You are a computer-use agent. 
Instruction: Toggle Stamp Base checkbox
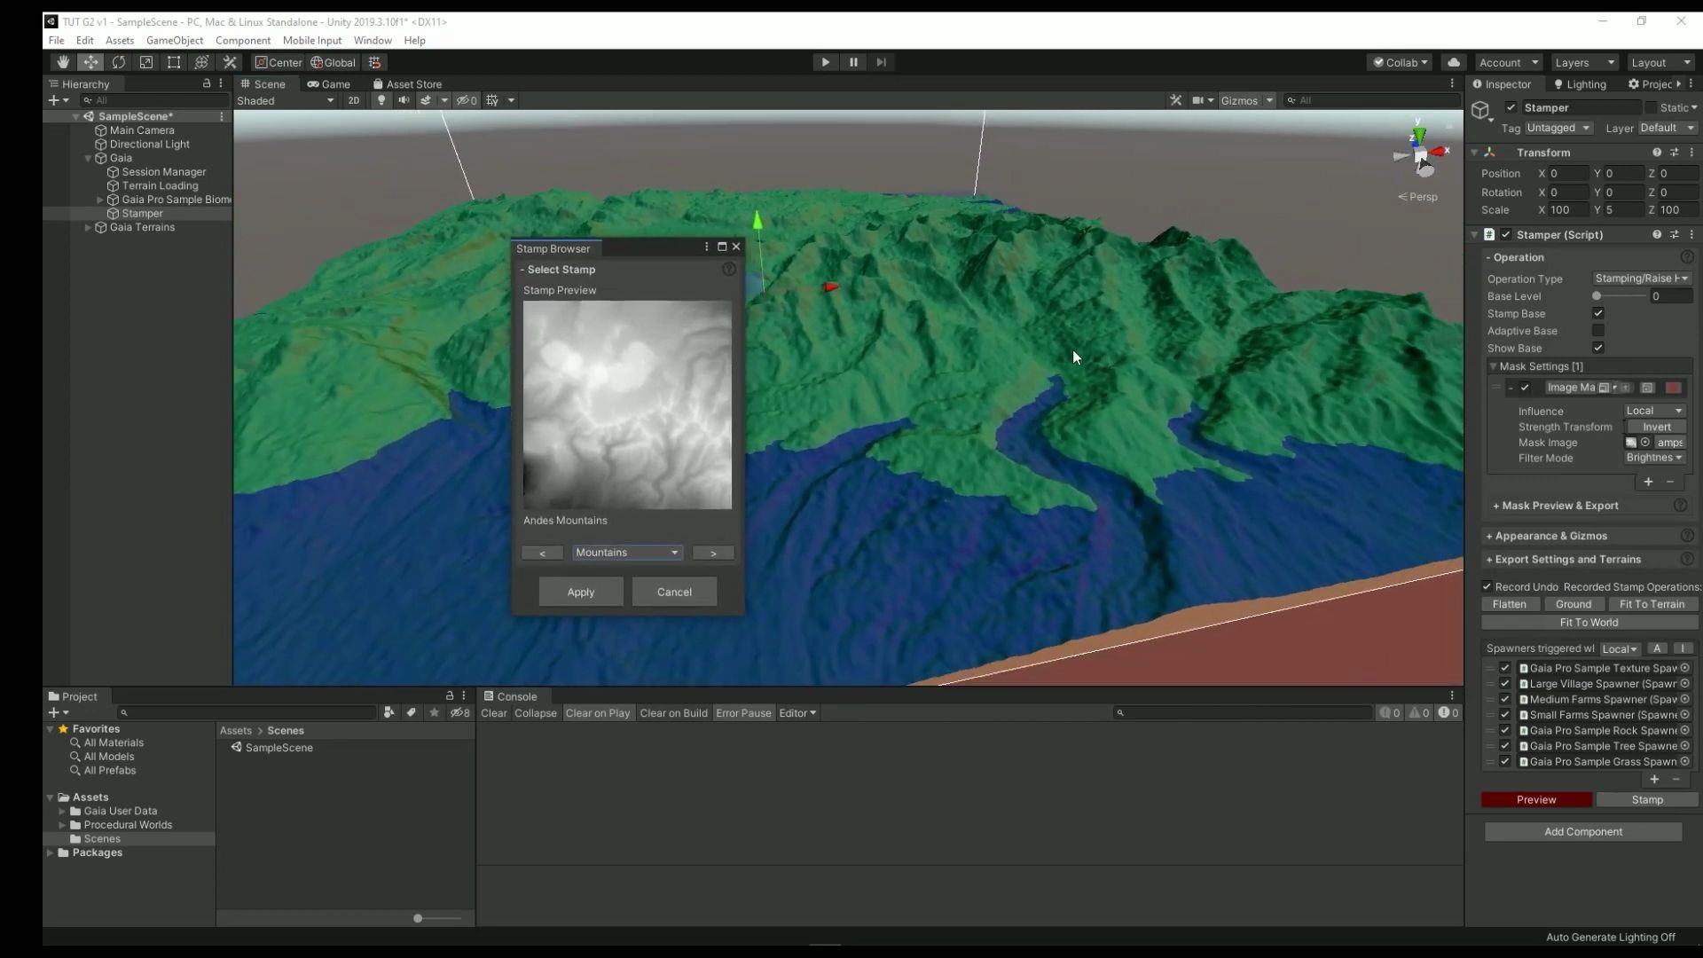click(x=1598, y=313)
